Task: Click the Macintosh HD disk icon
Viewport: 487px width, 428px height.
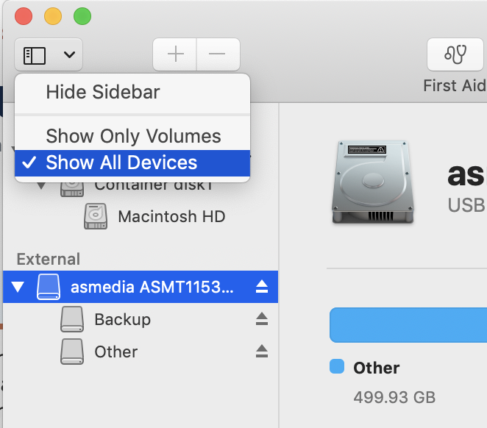Action: 96,217
